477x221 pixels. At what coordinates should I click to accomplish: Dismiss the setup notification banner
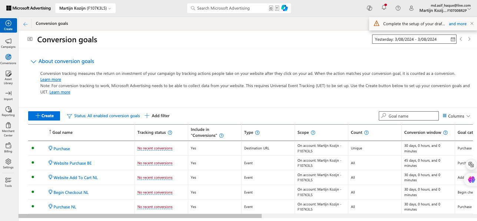coord(472,24)
